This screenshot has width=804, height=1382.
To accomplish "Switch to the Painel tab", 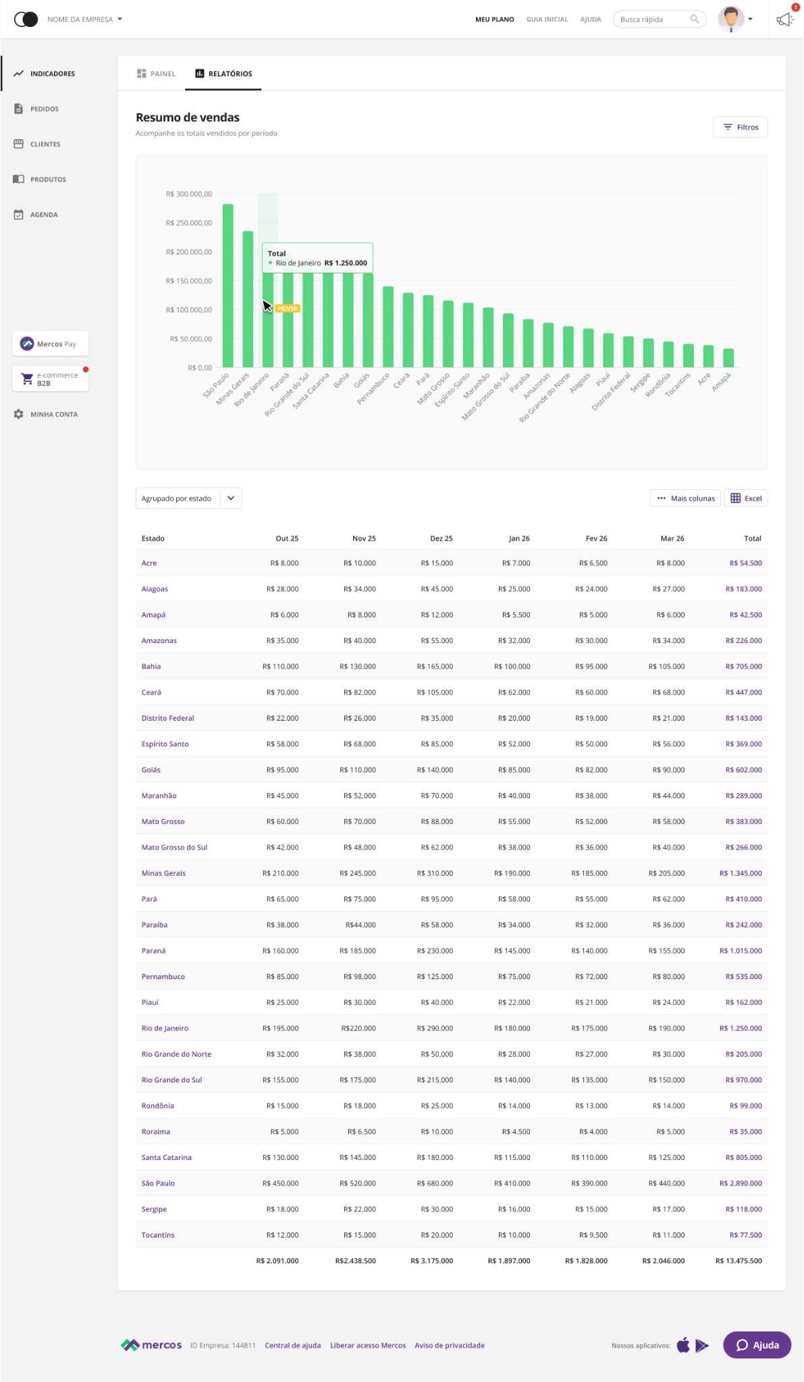I will 156,74.
